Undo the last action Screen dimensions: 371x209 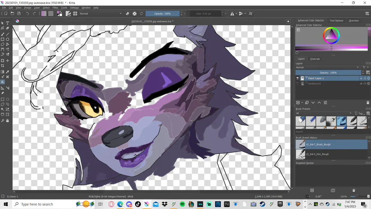point(28,14)
